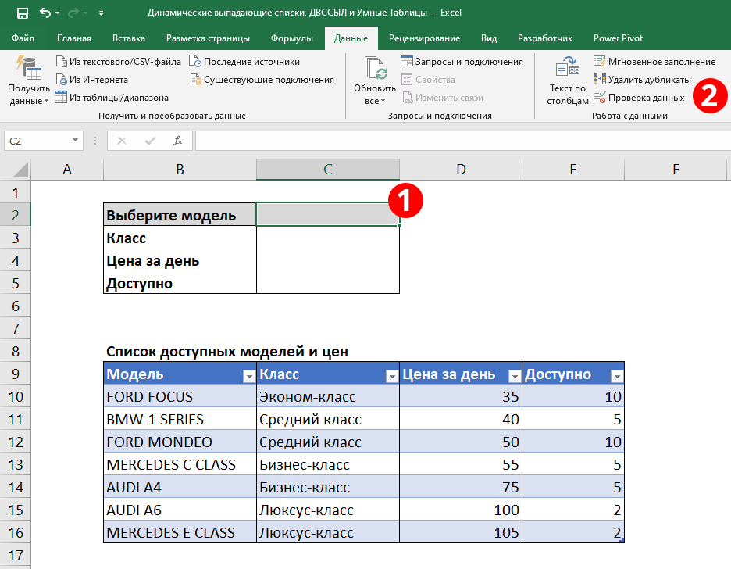Click Изменить связи button
Screen dimensions: 731x569
click(442, 98)
